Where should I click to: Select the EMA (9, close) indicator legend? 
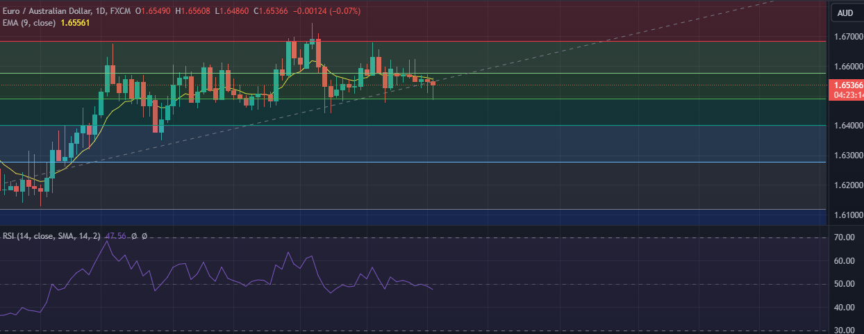31,23
